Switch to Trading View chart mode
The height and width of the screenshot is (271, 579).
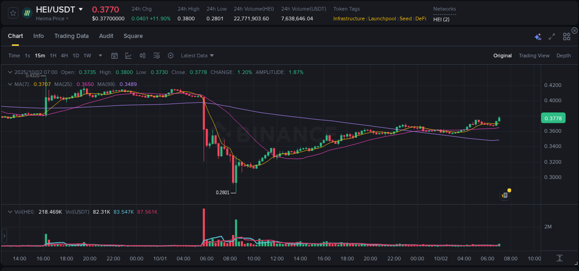point(534,55)
